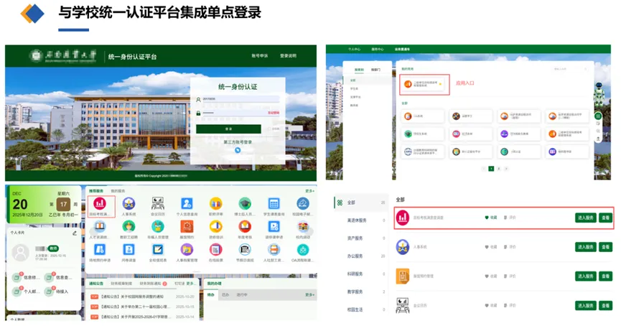Switch to the 财务规章制度 tab
This screenshot has width=621, height=326.
[x=121, y=284]
